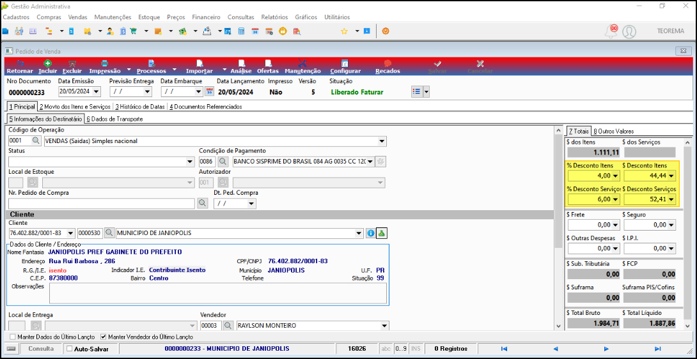Click the green money icon beside client info
697x359 pixels.
[x=381, y=233]
